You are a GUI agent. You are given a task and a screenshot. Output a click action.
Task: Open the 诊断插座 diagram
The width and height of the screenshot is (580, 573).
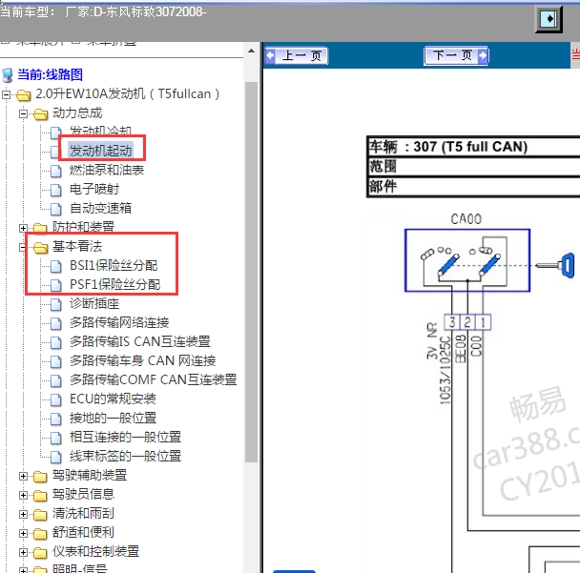pos(94,303)
